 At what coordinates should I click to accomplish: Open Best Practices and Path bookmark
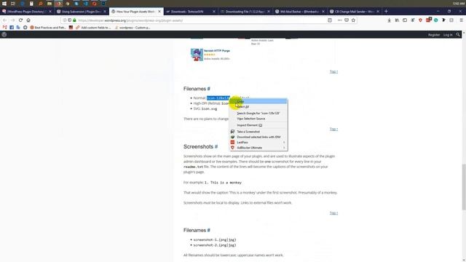pos(48,28)
